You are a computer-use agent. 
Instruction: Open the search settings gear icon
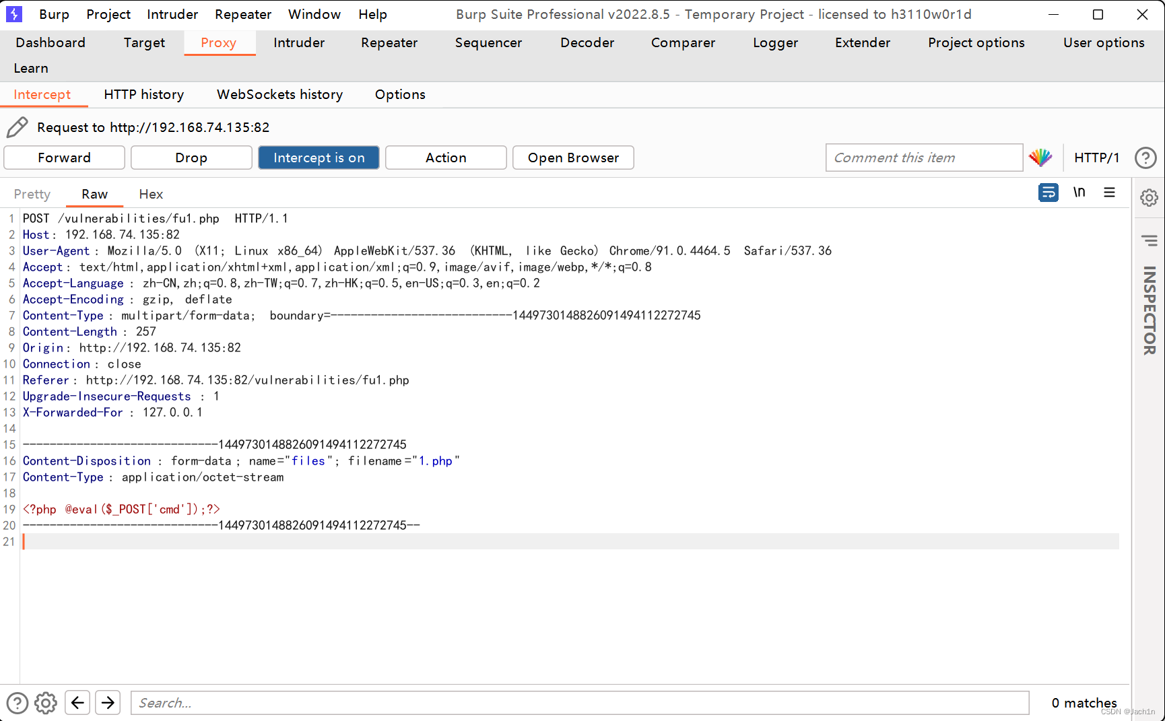tap(46, 703)
